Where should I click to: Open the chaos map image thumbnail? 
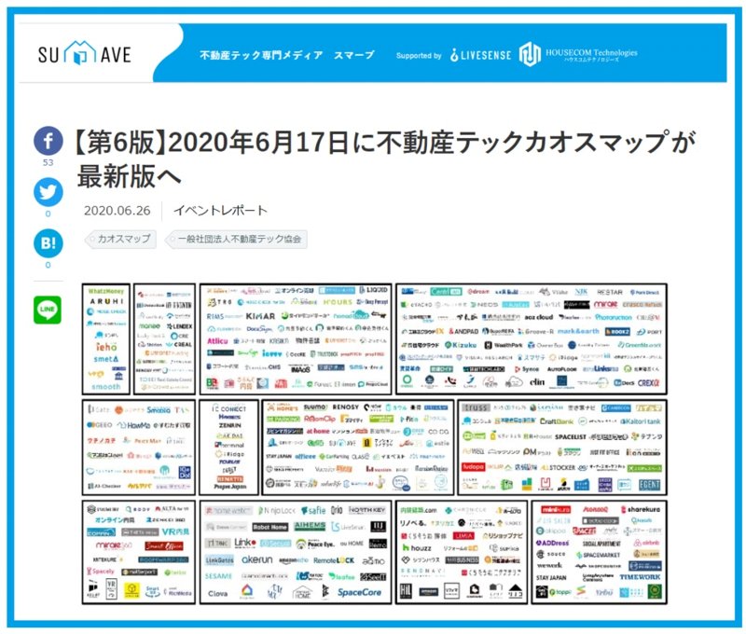[375, 444]
